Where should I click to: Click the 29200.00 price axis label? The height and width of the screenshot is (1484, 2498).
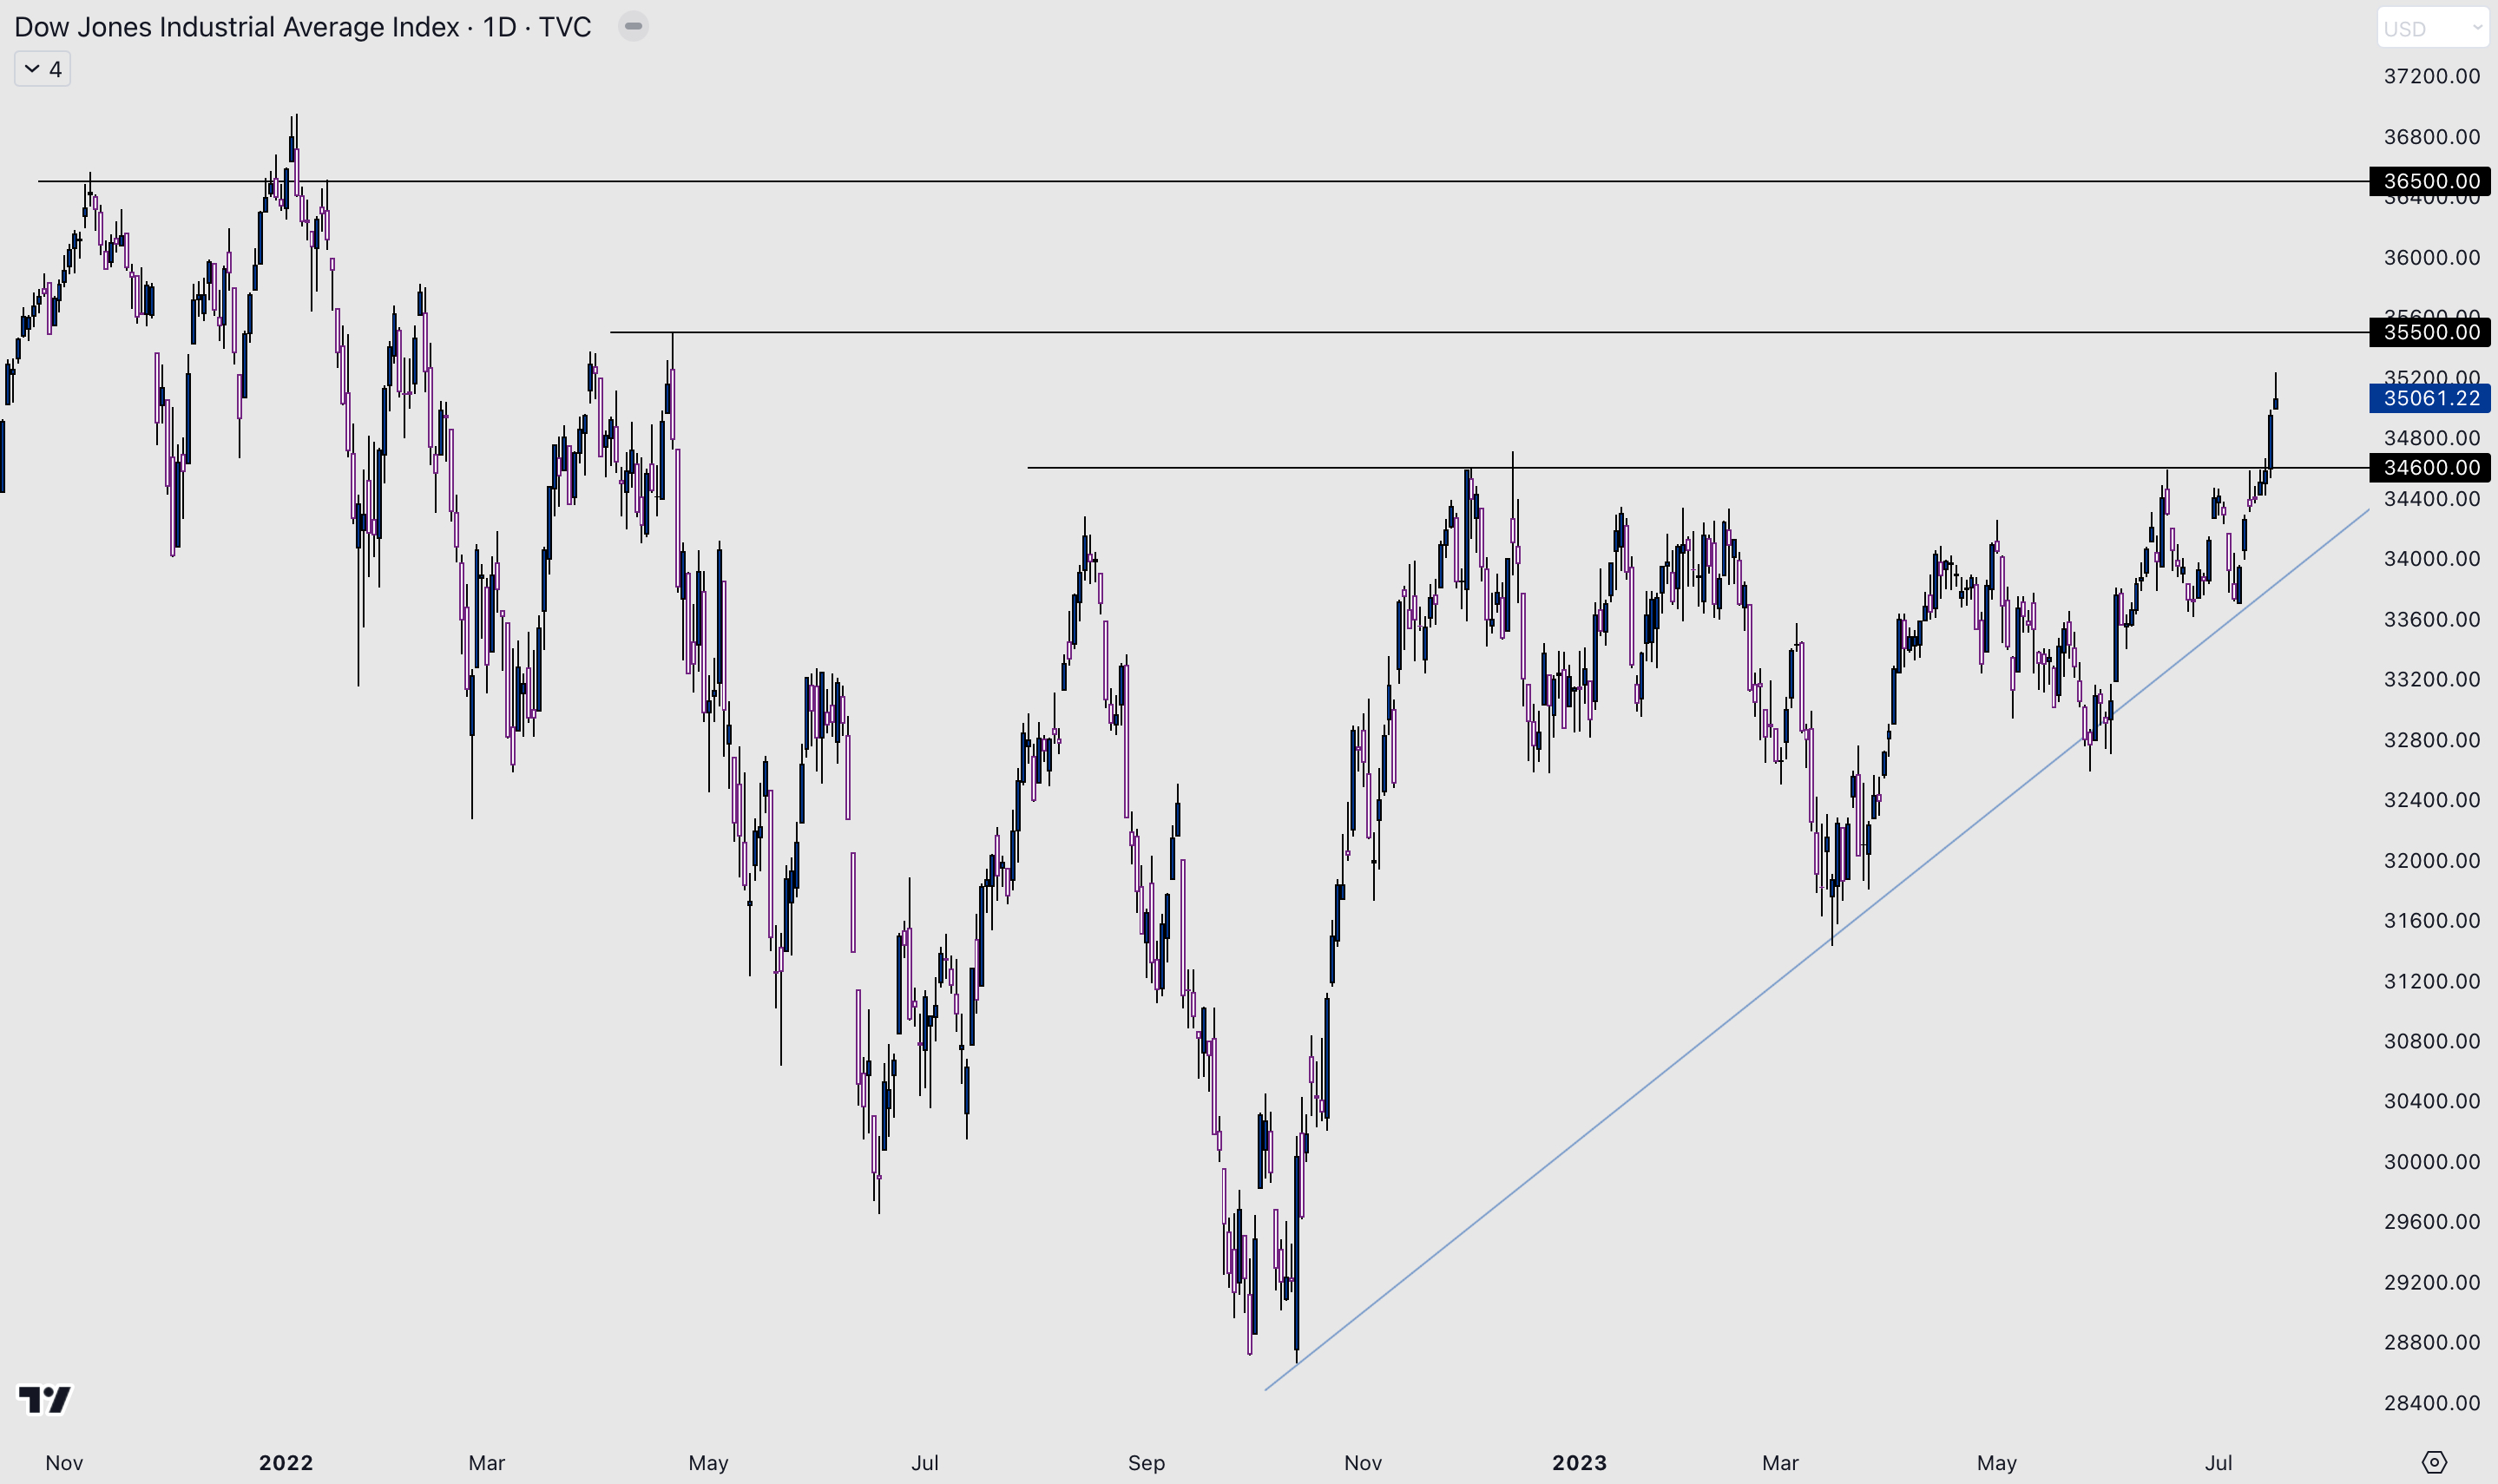[2432, 1282]
